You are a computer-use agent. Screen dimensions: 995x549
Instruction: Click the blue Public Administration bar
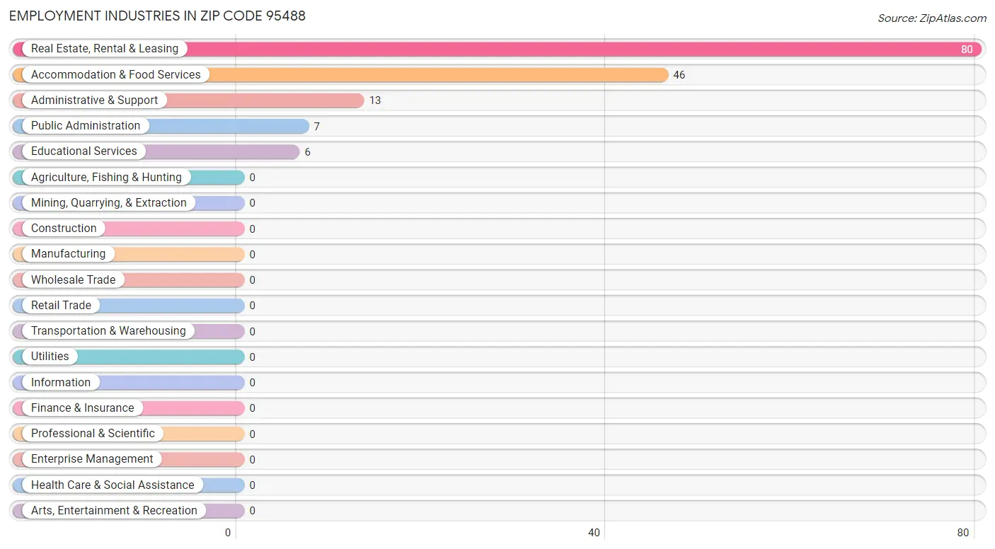161,126
